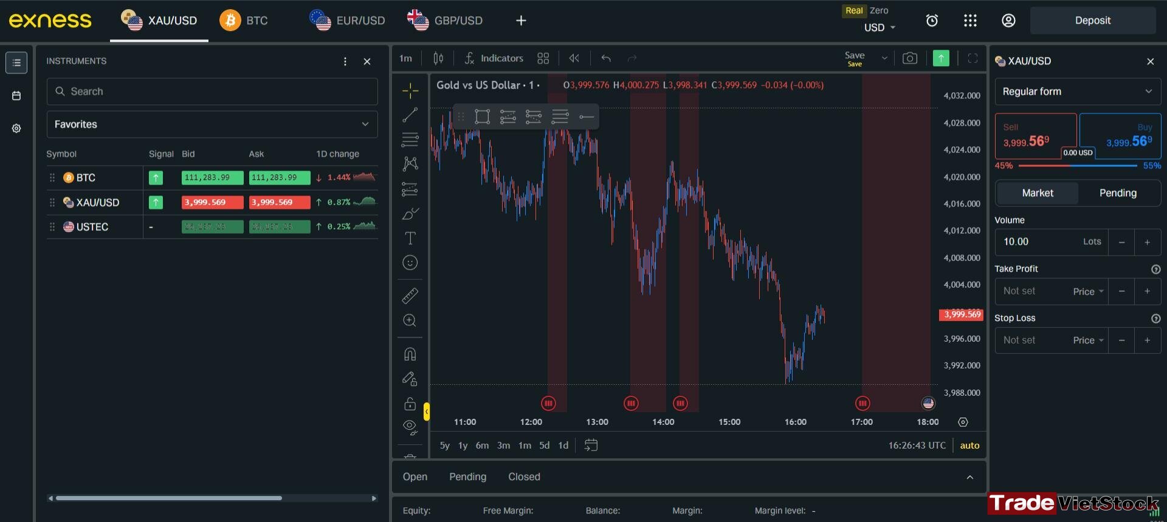Viewport: 1167px width, 522px height.
Task: Open the instruments list sidebar icon
Action: pos(16,63)
